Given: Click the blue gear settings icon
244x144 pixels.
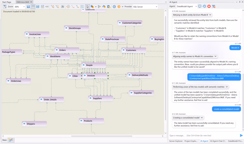Looking at the screenshot, I should coord(114,7).
